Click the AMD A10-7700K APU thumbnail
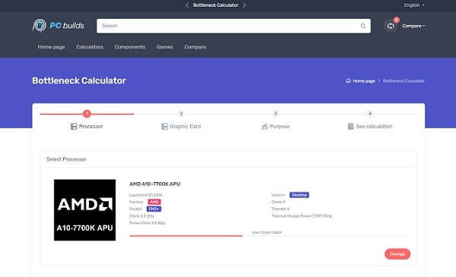Image resolution: width=456 pixels, height=277 pixels. pyautogui.click(x=84, y=210)
